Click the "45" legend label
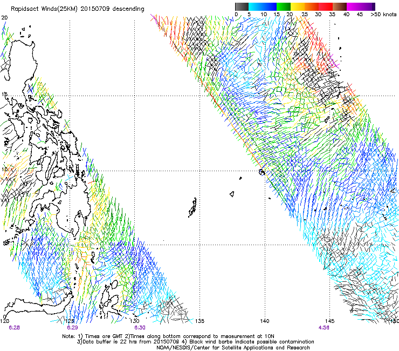399x351 pixels. (360, 15)
